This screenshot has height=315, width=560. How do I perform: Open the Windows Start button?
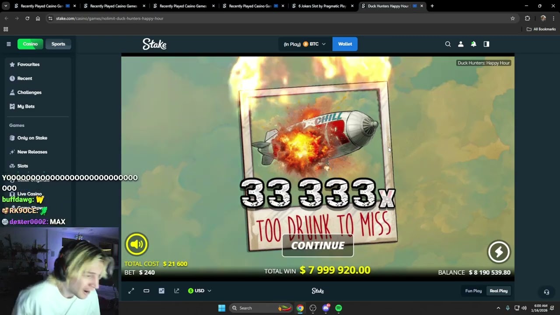click(x=222, y=308)
